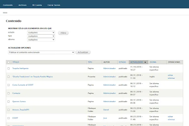
Task: Click the Proyecto type cell
Action: coord(91,77)
